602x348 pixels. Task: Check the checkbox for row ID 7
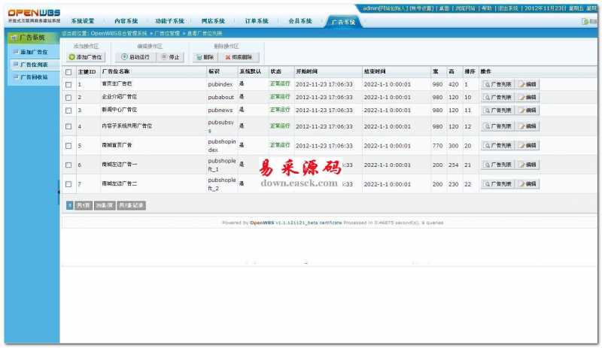(68, 184)
